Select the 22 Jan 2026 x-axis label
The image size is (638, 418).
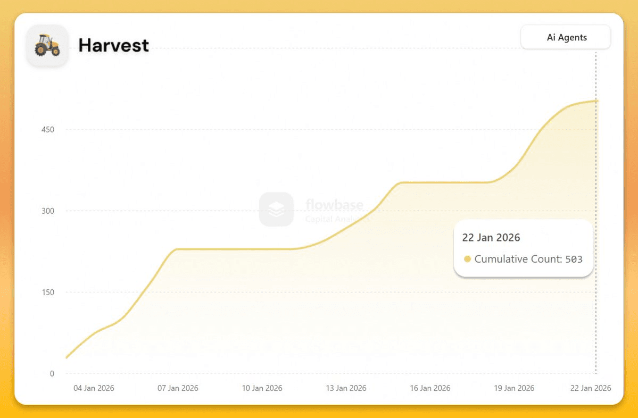pyautogui.click(x=591, y=388)
